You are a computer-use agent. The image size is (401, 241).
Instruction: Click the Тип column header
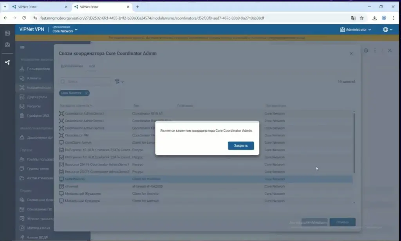click(x=136, y=106)
